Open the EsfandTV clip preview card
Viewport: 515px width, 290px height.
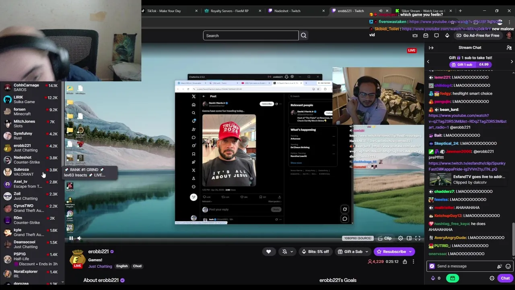click(x=467, y=179)
